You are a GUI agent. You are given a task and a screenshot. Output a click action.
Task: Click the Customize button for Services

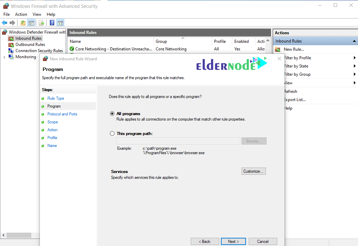click(254, 171)
